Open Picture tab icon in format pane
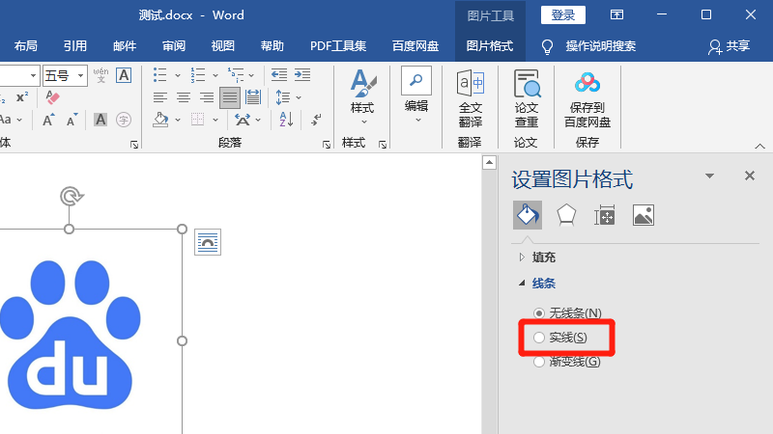Screen dimensions: 773x434 coord(644,215)
